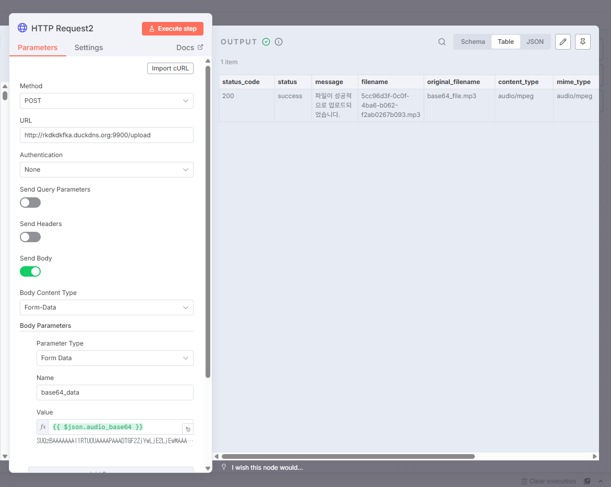
Task: Click the output info icon
Action: pos(279,42)
